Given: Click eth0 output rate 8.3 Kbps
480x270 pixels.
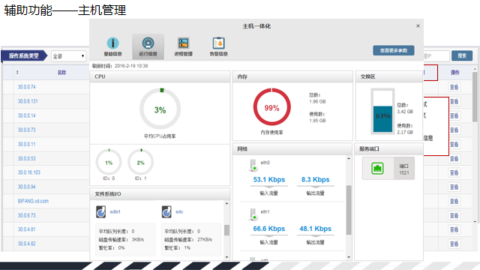Looking at the screenshot, I should point(315,180).
